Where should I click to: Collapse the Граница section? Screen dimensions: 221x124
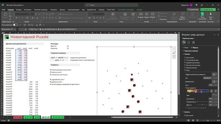(x=186, y=112)
